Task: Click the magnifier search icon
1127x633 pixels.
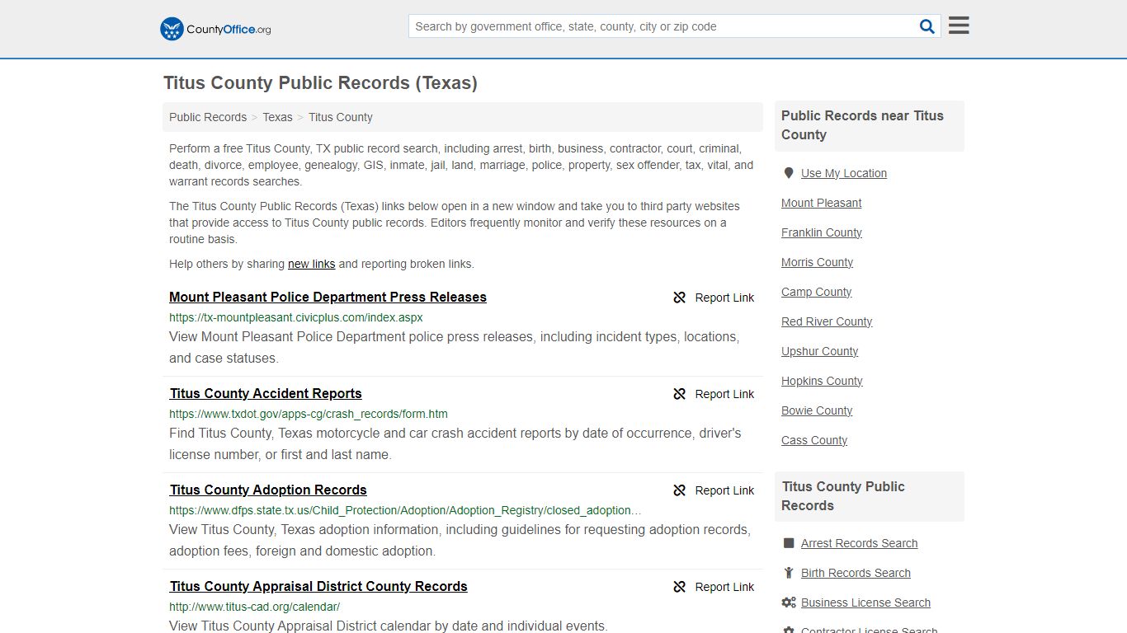Action: [927, 26]
